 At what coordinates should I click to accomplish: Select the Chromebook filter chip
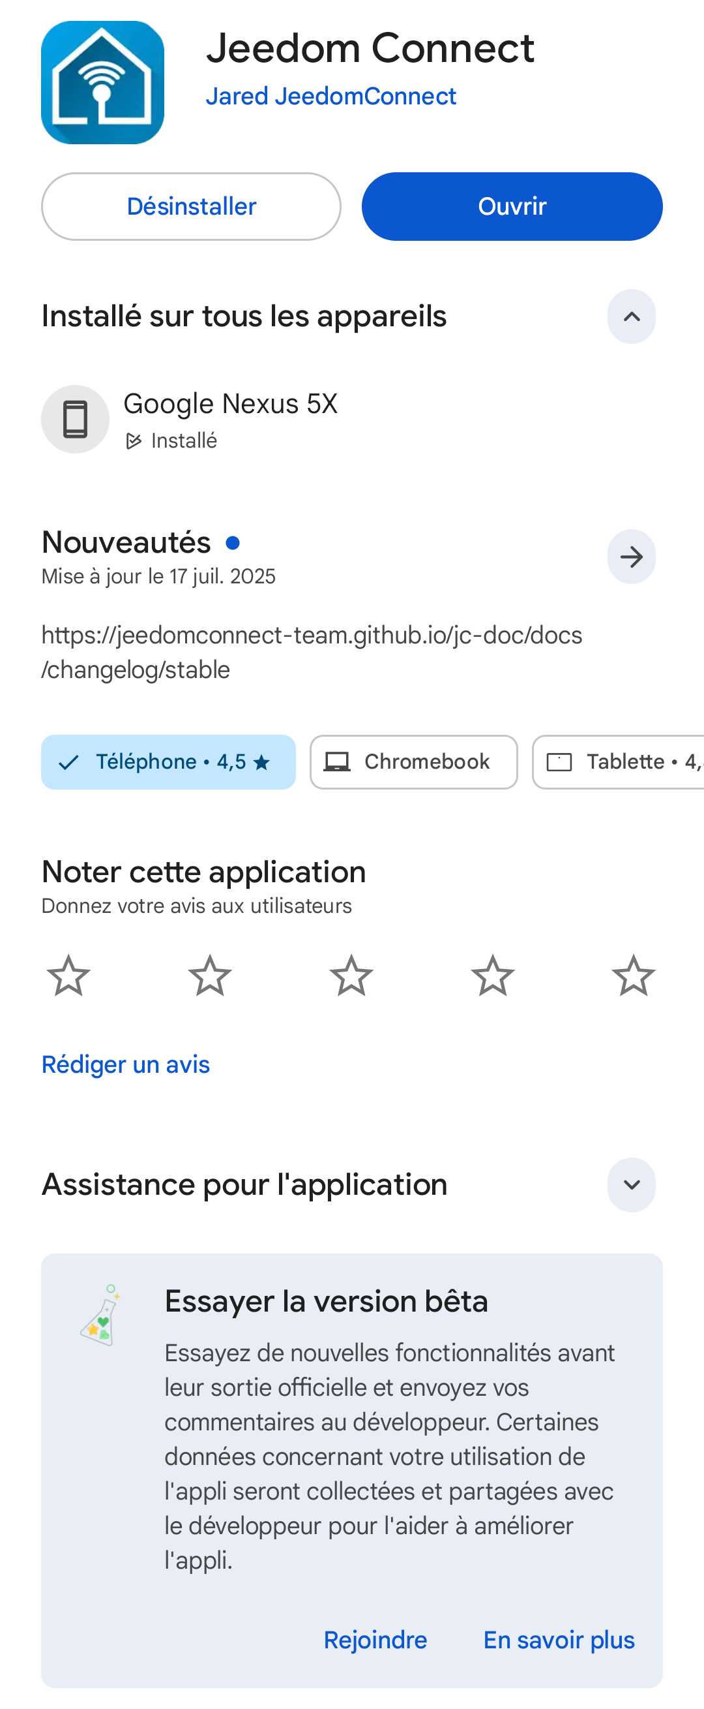point(414,762)
